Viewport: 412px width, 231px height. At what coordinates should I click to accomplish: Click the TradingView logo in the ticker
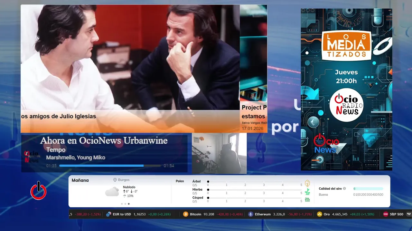pos(409,214)
